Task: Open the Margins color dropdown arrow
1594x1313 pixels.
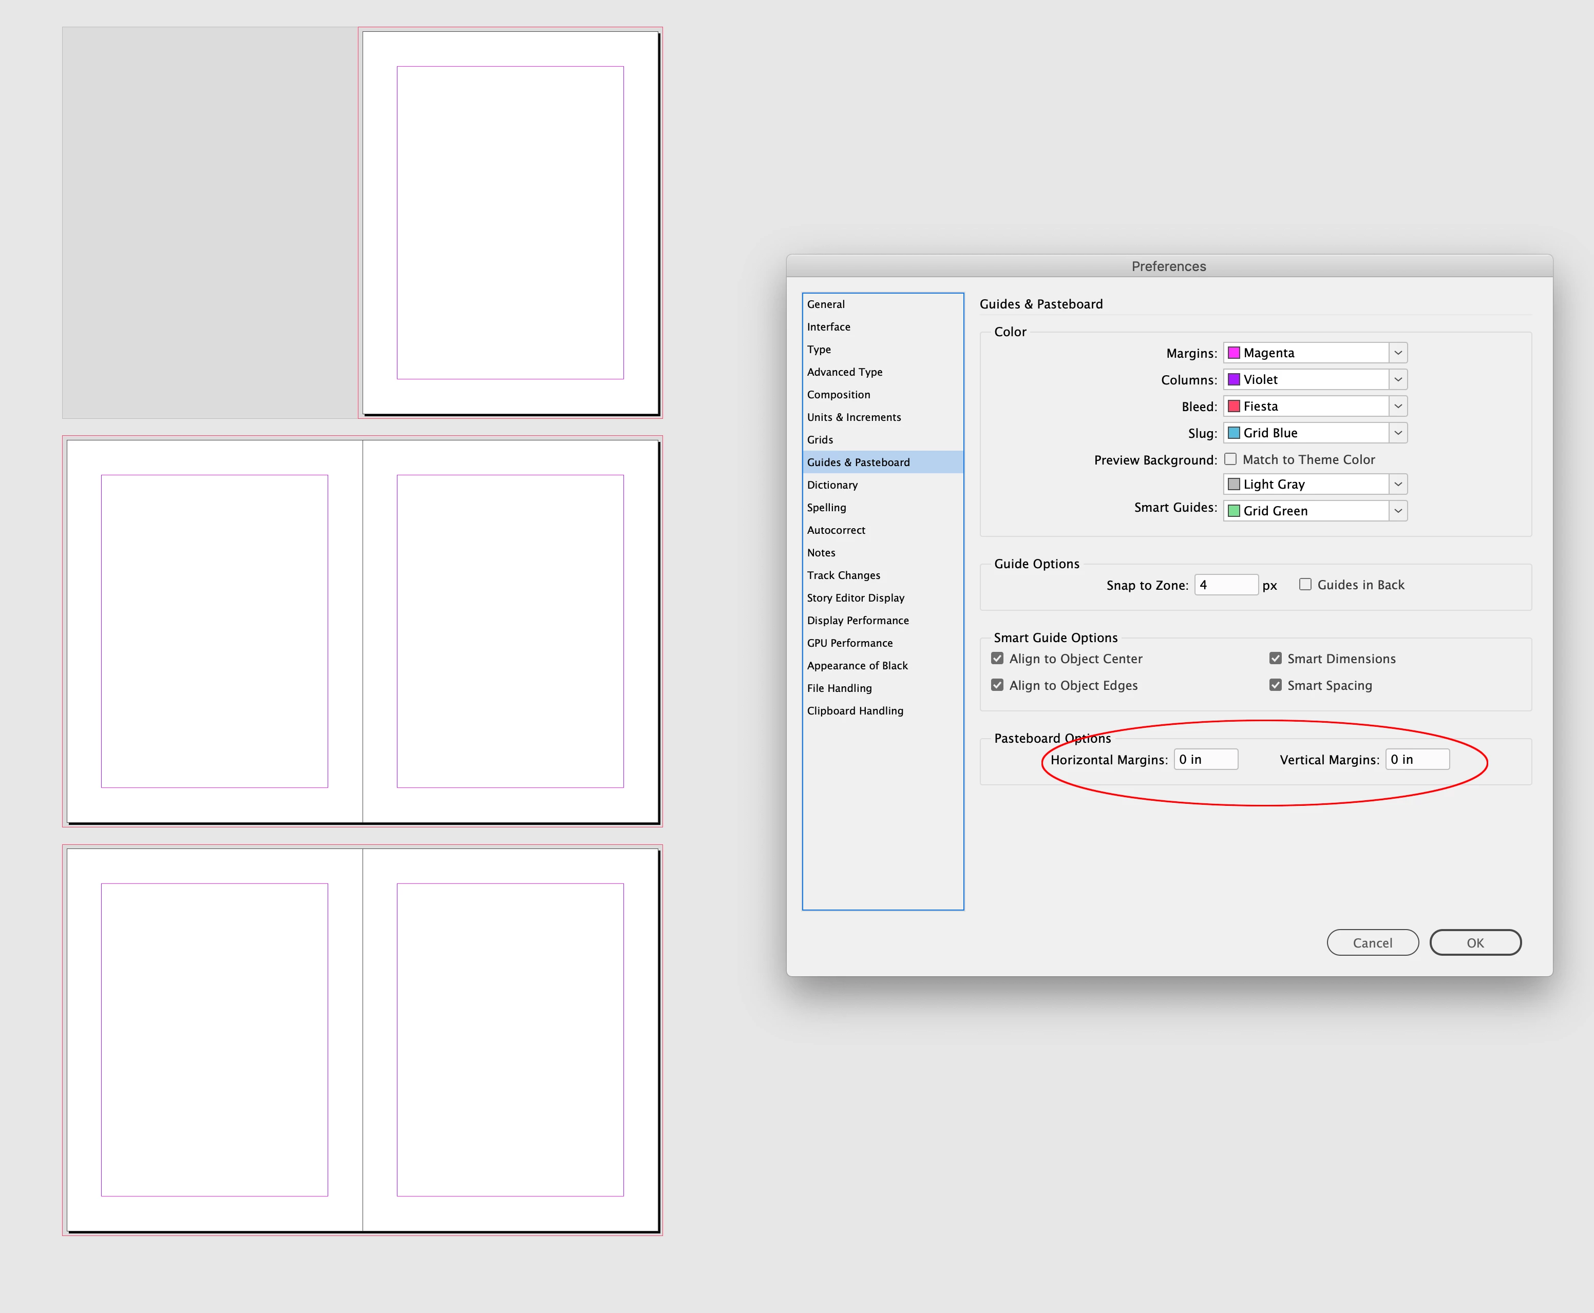Action: click(1397, 353)
